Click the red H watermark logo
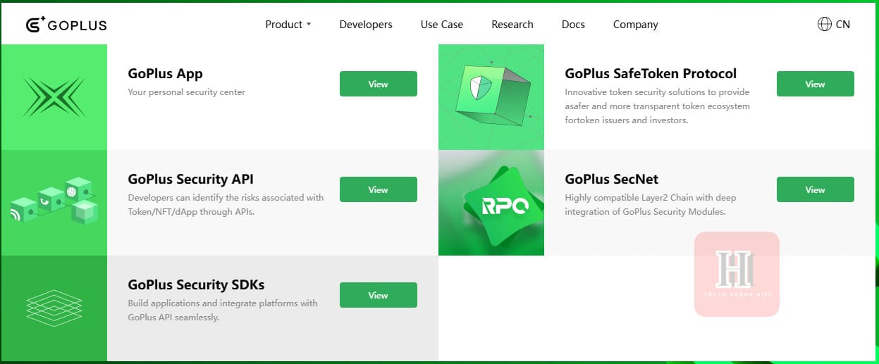 tap(737, 274)
